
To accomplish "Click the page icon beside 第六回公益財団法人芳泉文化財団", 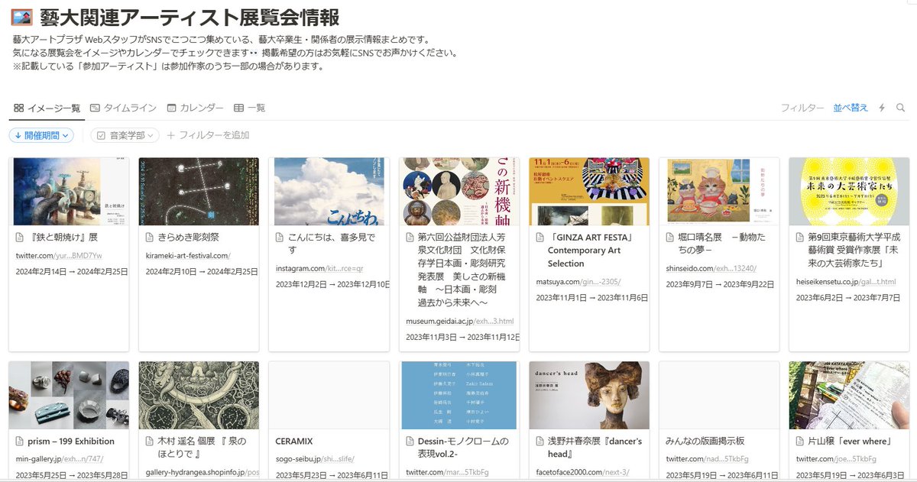I will [x=410, y=238].
